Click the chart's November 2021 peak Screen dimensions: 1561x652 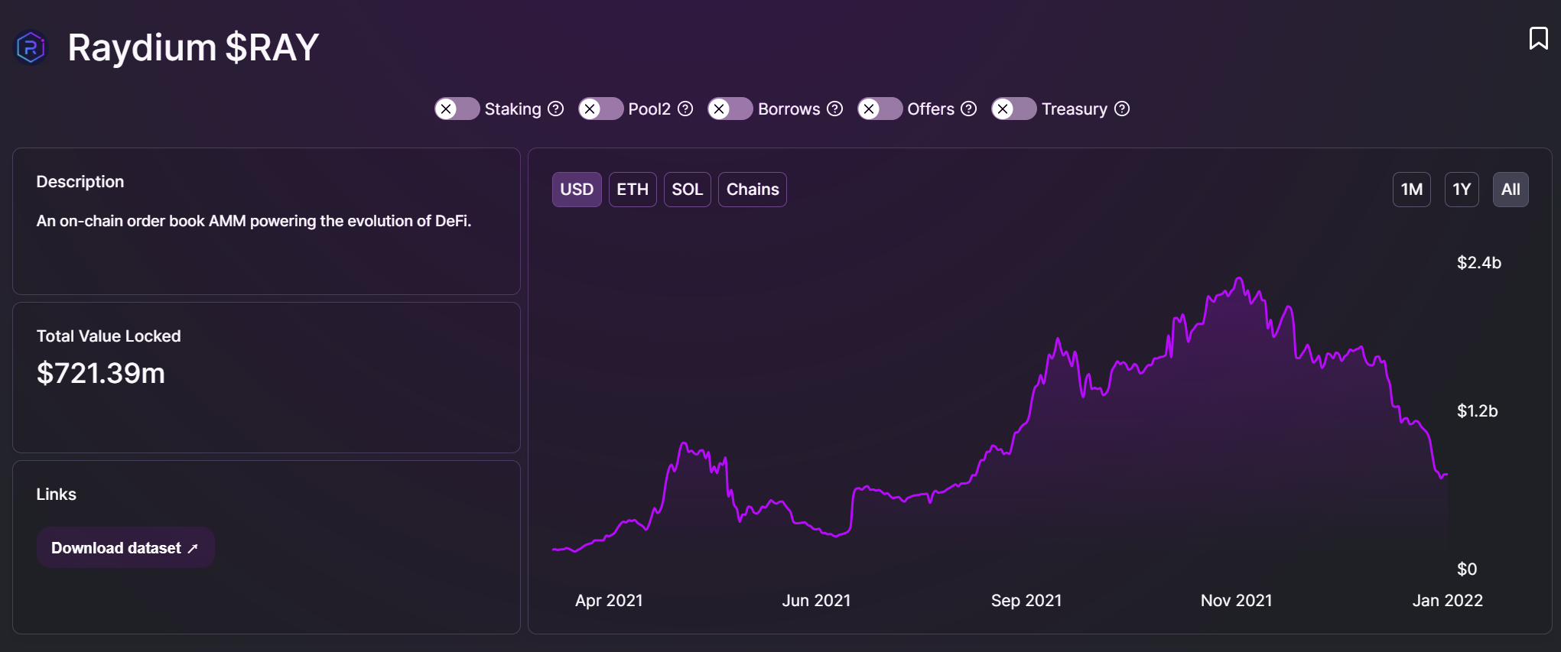tap(1239, 279)
